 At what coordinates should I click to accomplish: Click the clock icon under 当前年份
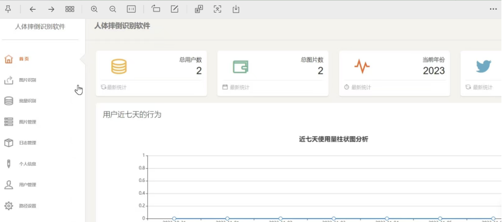[347, 87]
